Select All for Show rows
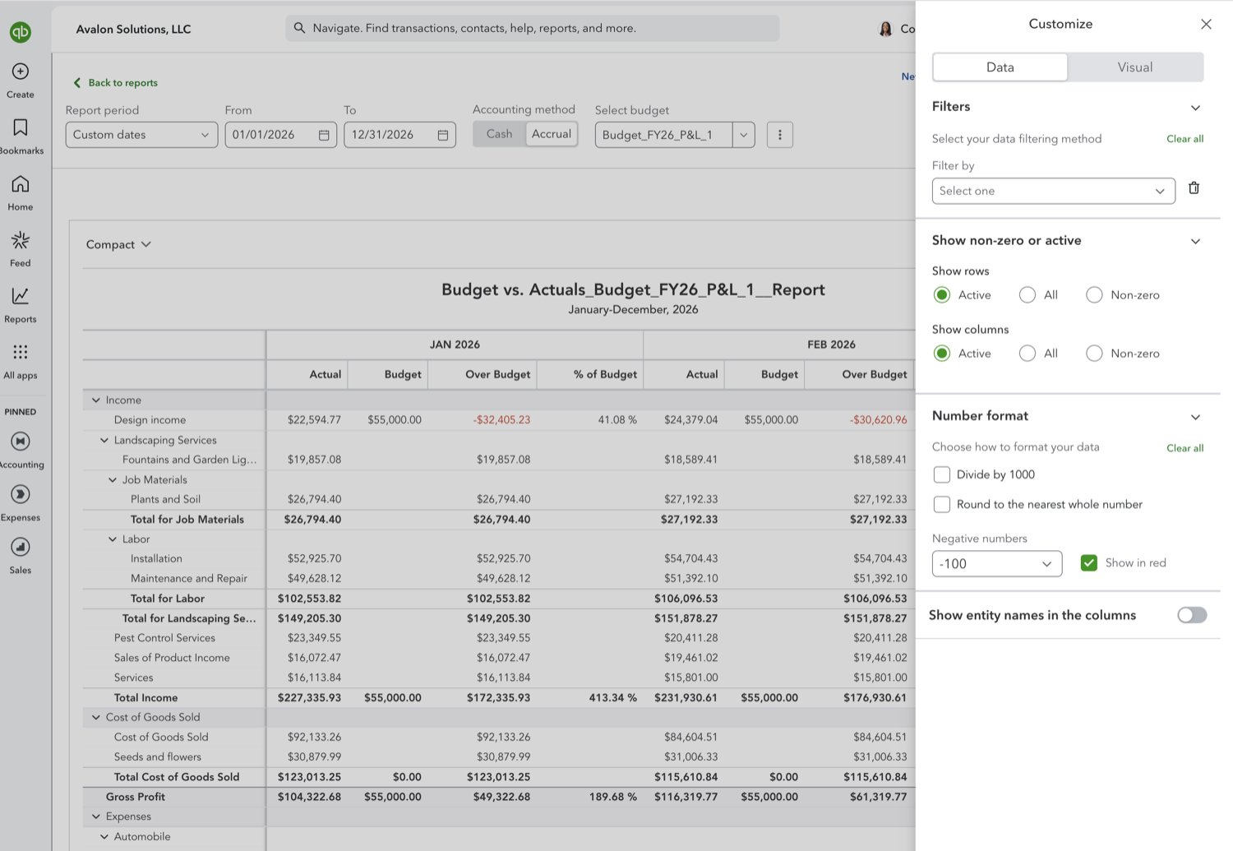The height and width of the screenshot is (851, 1233). (x=1027, y=295)
